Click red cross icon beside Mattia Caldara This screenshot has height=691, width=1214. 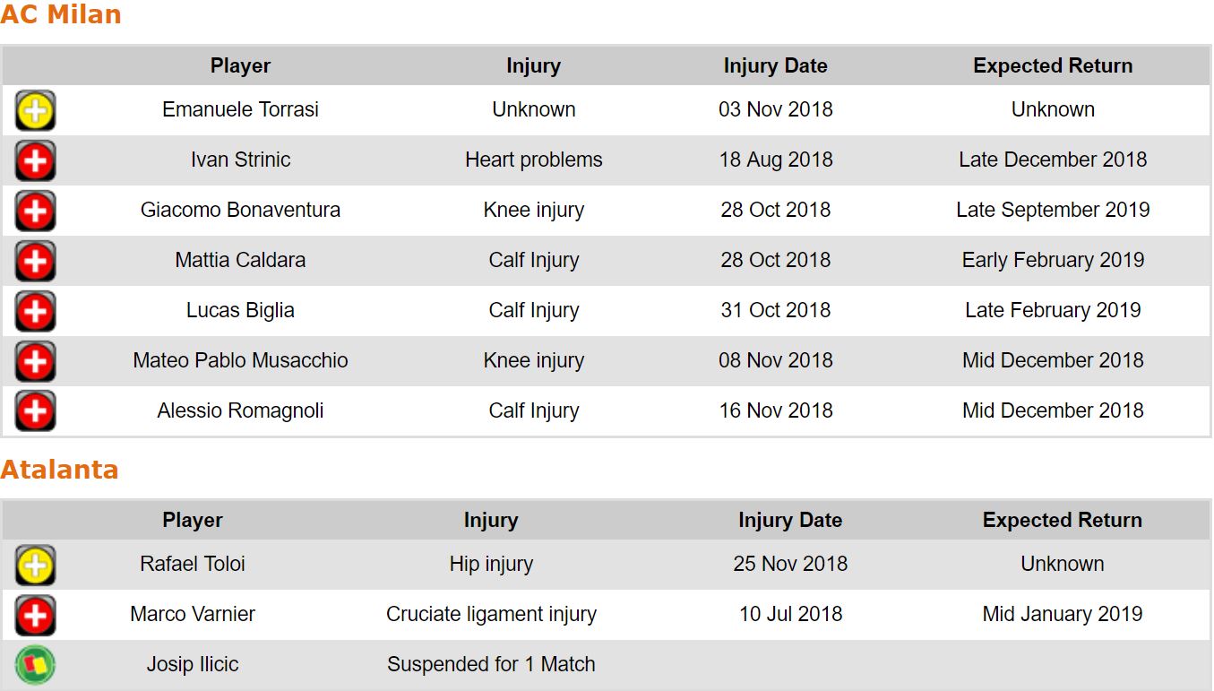(35, 262)
